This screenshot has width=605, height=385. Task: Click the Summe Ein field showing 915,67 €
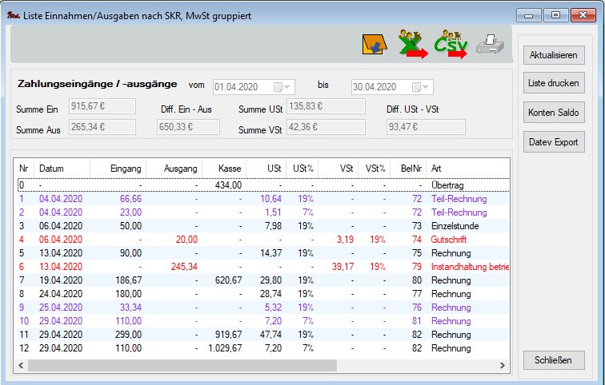[x=102, y=105]
